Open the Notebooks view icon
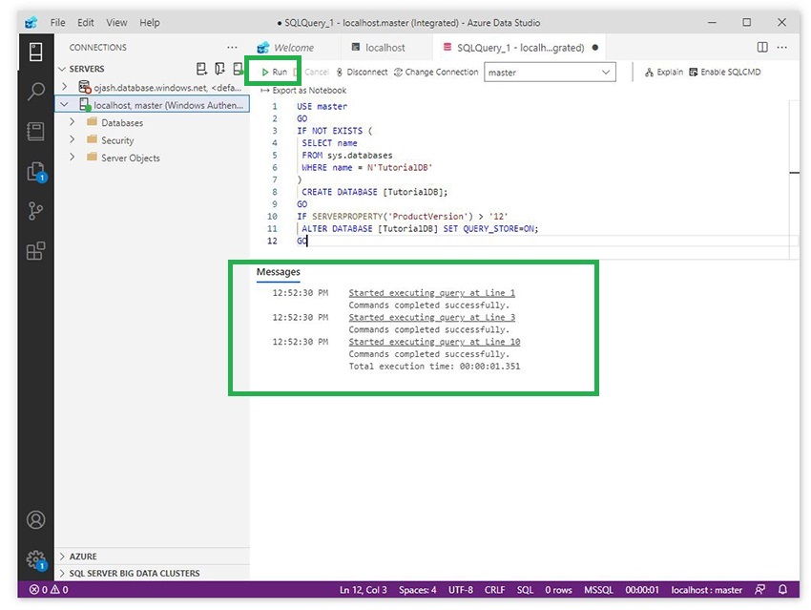Image resolution: width=811 pixels, height=610 pixels. [x=35, y=132]
